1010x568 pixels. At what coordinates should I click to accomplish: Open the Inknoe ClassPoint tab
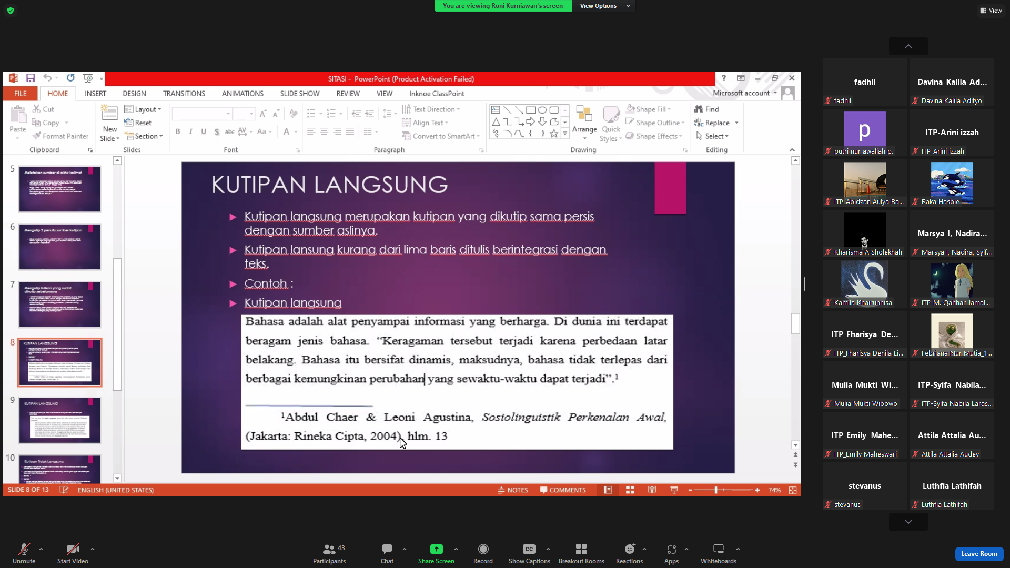pos(437,93)
